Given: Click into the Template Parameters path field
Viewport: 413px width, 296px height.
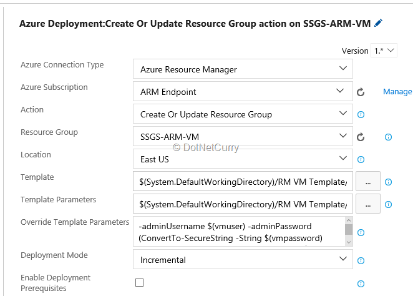Looking at the screenshot, I should pyautogui.click(x=243, y=204).
